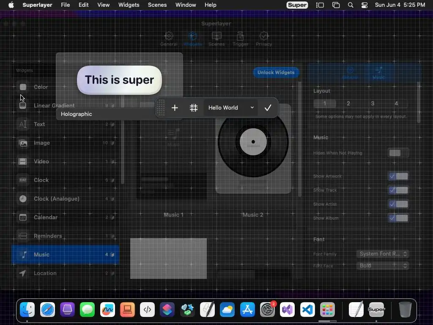Choose layout 3
This screenshot has width=433, height=325.
pos(373,104)
